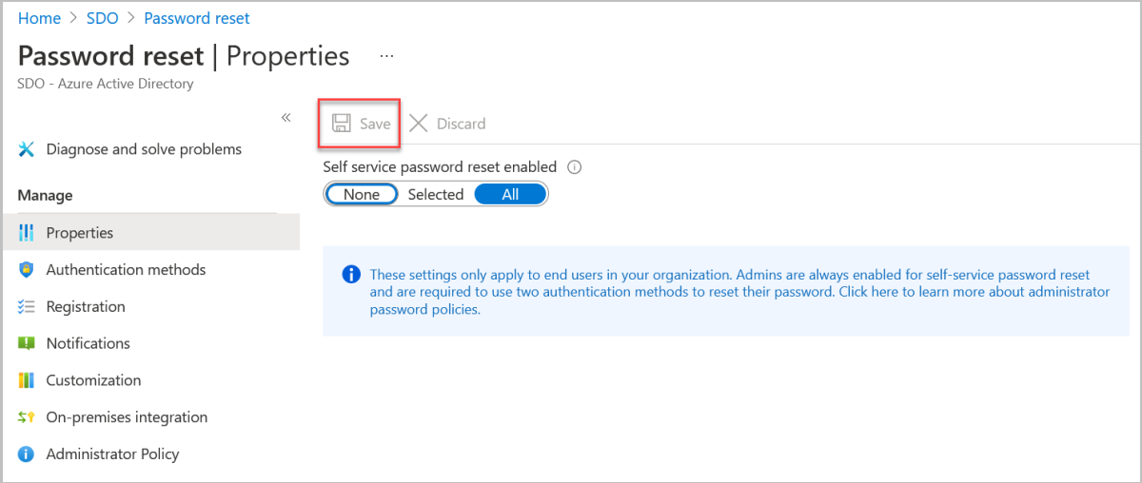Open Diagnose and solve problems wrench icon
Viewport: 1142px width, 483px height.
(x=27, y=149)
